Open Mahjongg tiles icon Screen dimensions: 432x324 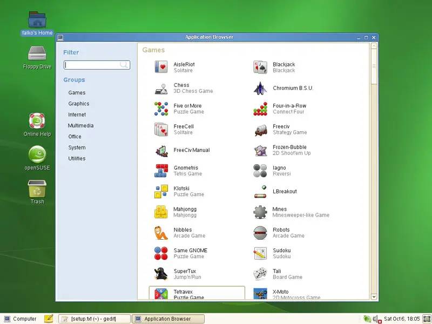click(161, 212)
